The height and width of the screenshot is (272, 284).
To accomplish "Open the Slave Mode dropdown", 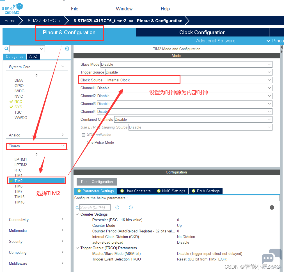I will [186, 65].
